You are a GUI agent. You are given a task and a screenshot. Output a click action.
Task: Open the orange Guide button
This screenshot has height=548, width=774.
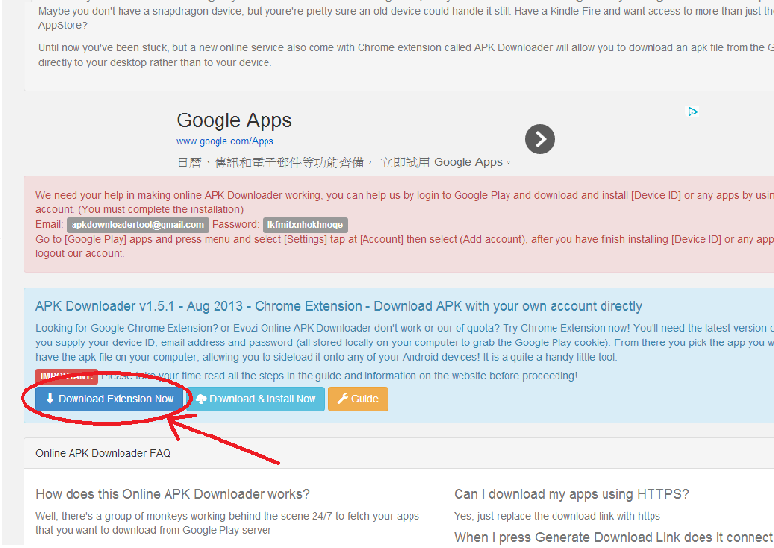click(x=358, y=399)
